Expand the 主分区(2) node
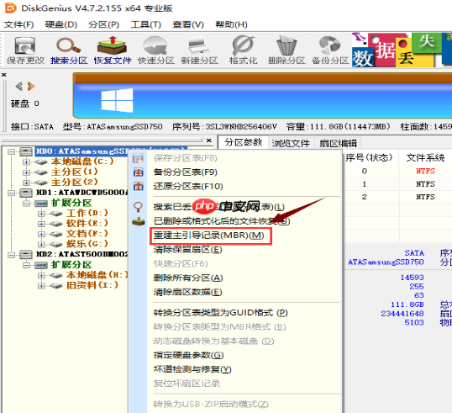Viewport: 452px width, 413px height. point(26,183)
